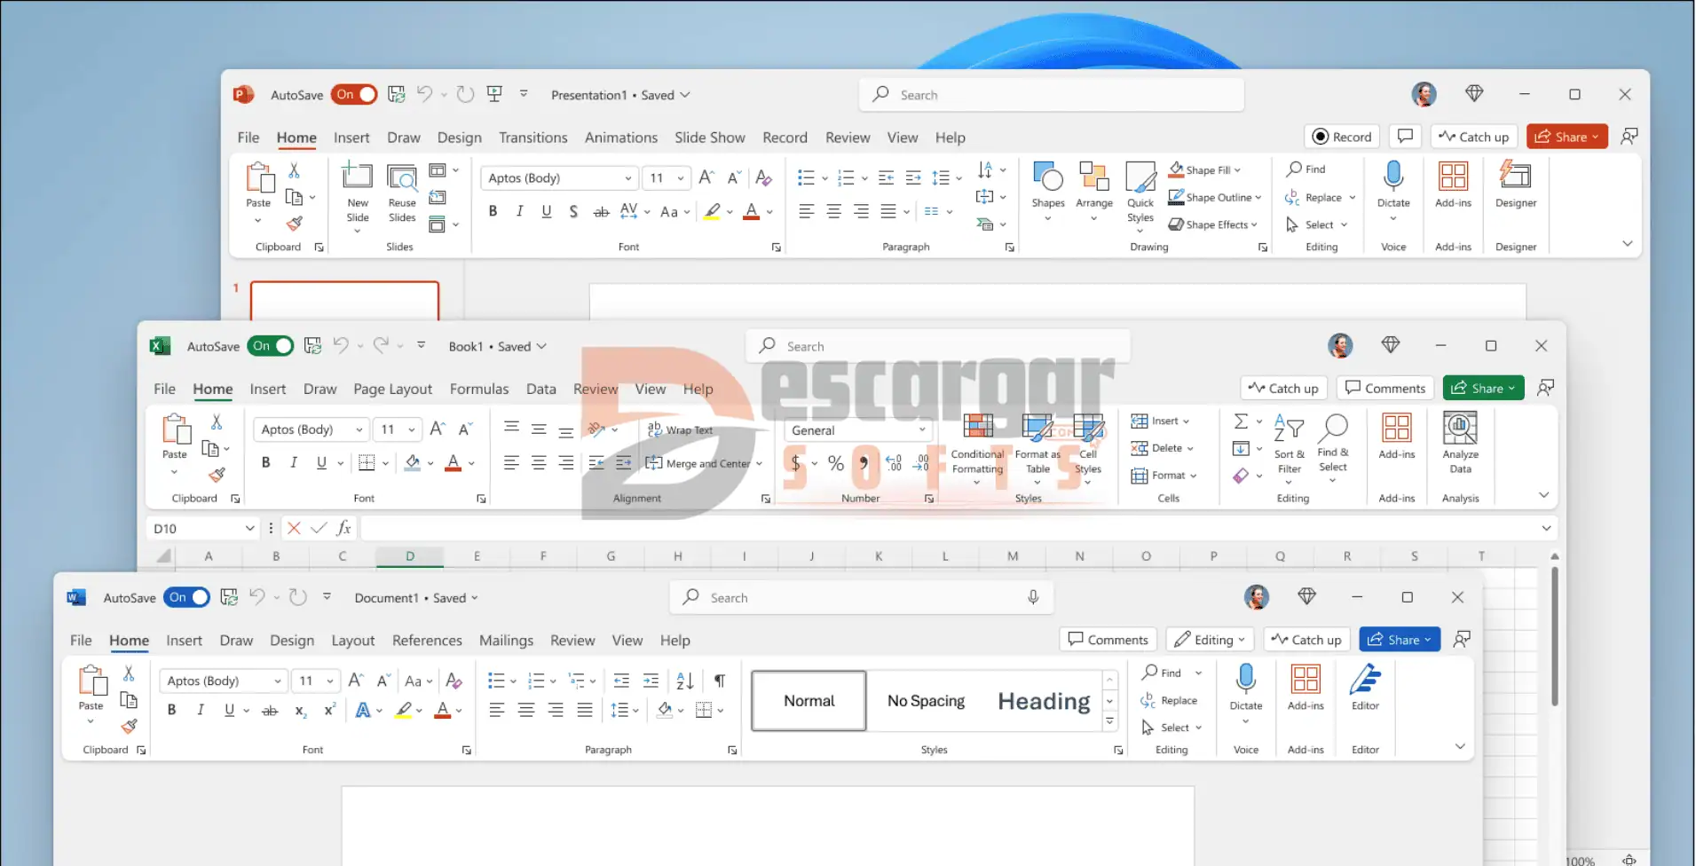Click the text highlight color in Word
The height and width of the screenshot is (866, 1696).
click(x=404, y=710)
